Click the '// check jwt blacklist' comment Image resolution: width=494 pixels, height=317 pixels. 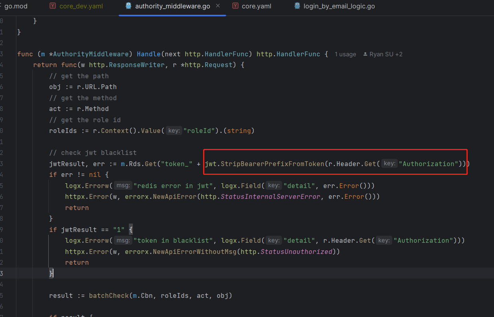click(93, 153)
